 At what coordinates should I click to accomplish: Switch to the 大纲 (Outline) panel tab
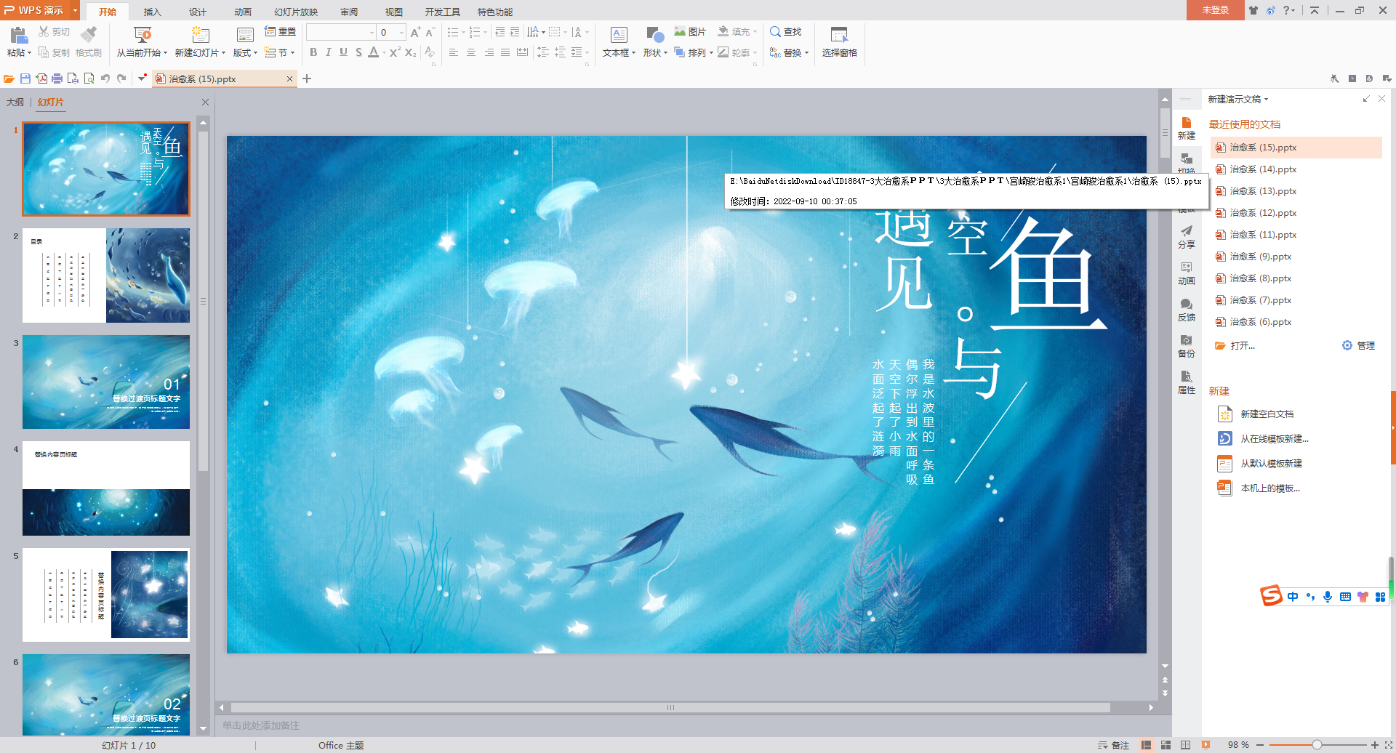tap(15, 102)
